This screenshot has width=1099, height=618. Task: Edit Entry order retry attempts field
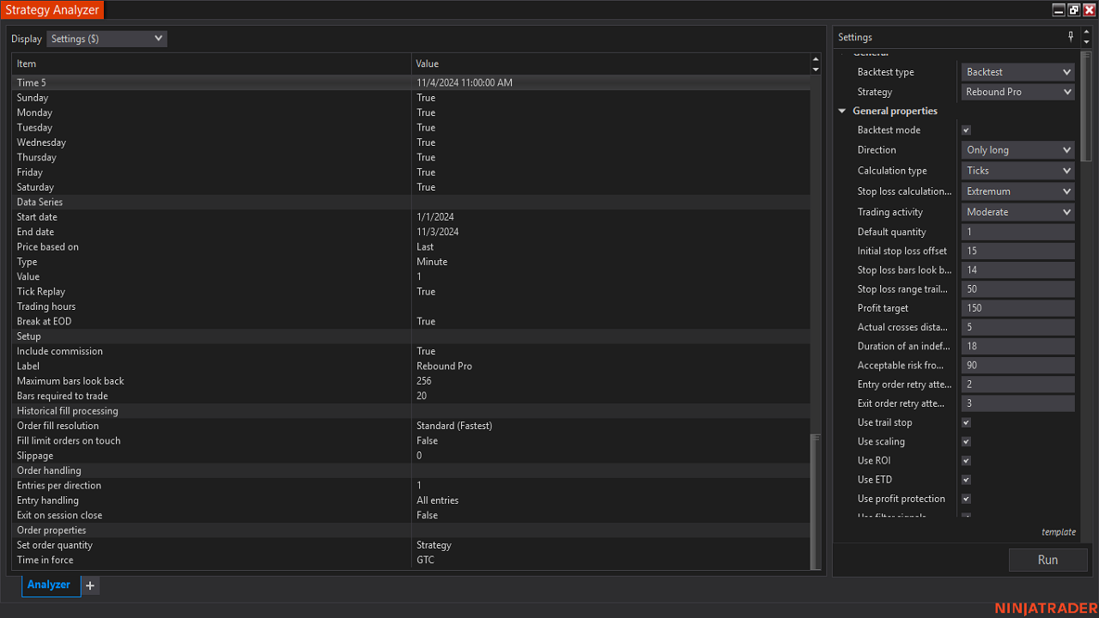click(1018, 385)
